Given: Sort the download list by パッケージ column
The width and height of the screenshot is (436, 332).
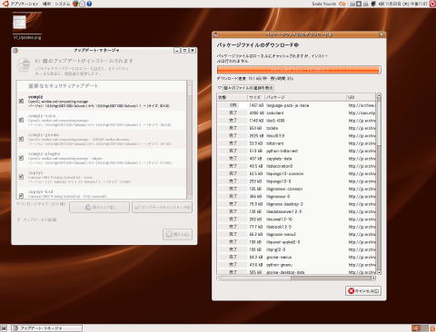Looking at the screenshot, I should point(305,97).
